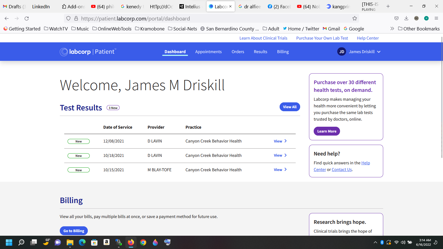Screen dimensions: 443x249
Task: Bookmark this page with the star icon
Action: pyautogui.click(x=355, y=19)
